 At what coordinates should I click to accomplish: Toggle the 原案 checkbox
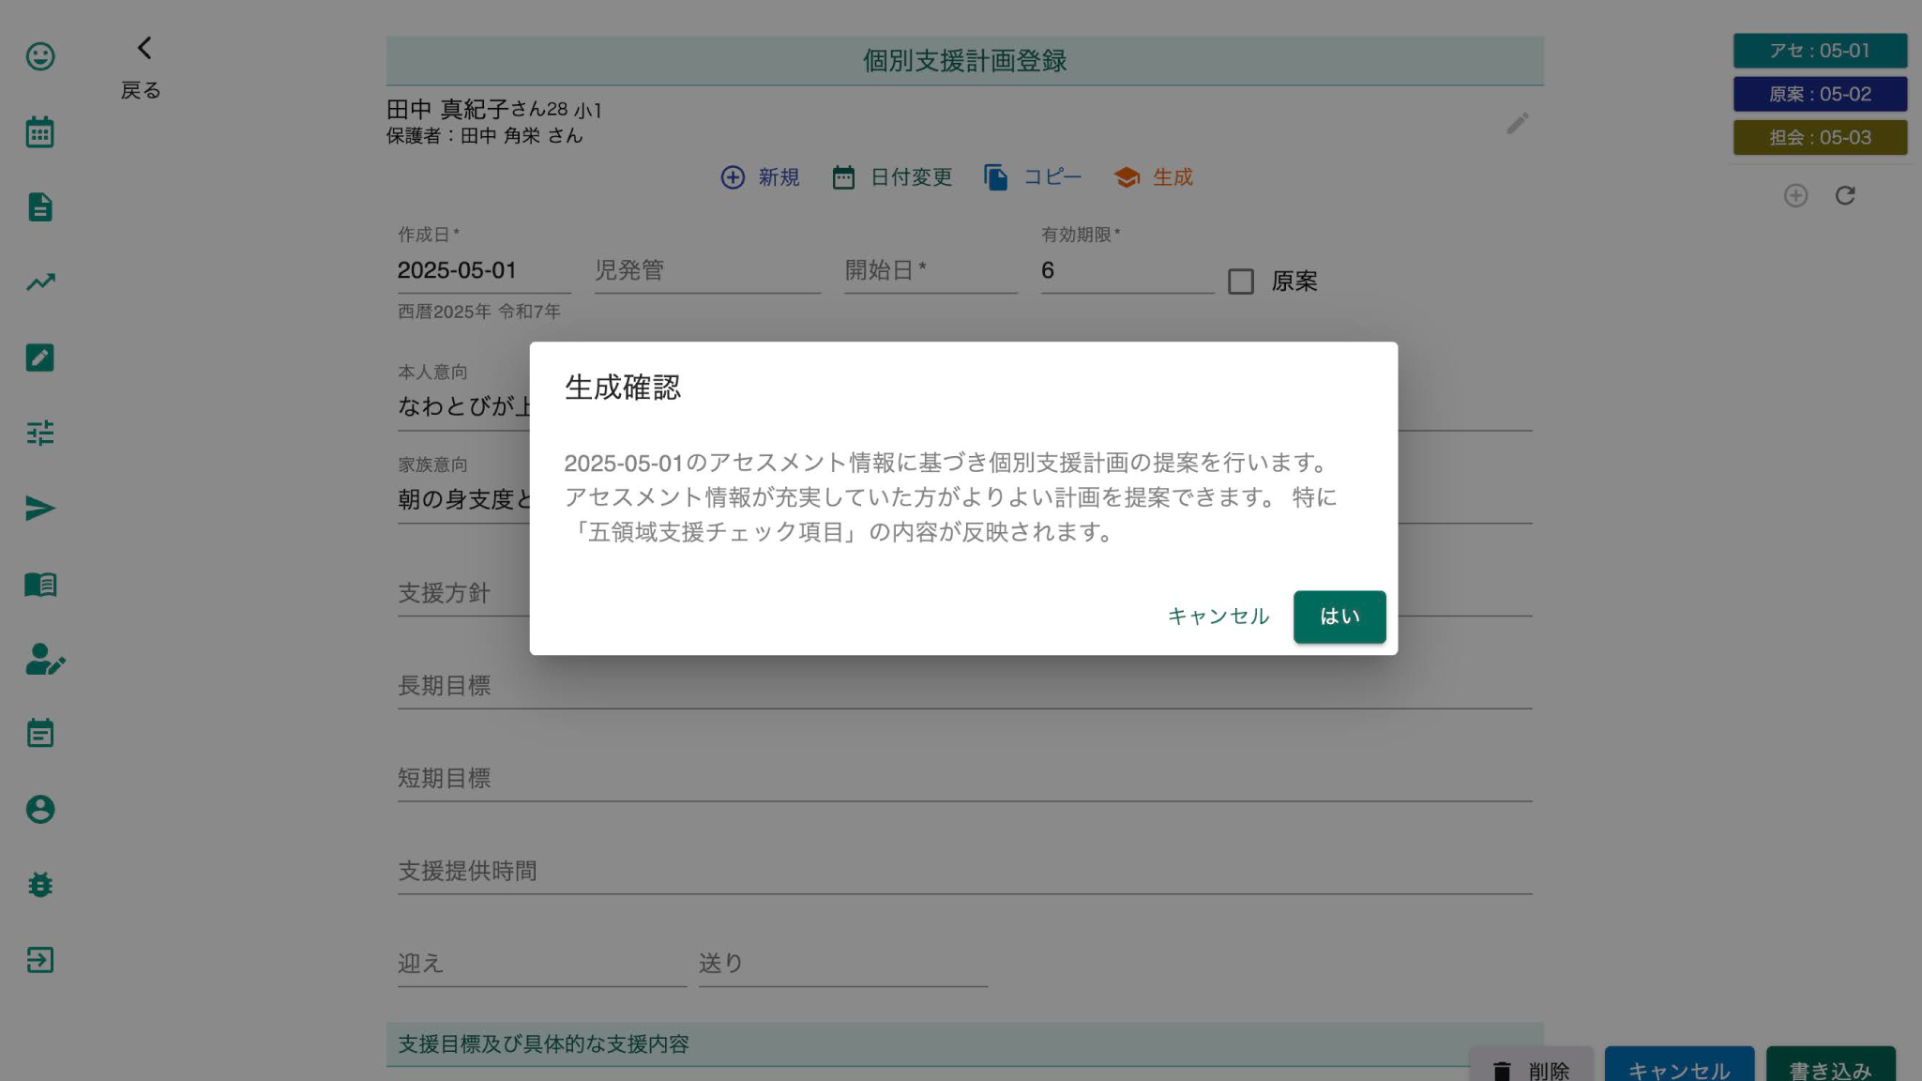[x=1241, y=282]
